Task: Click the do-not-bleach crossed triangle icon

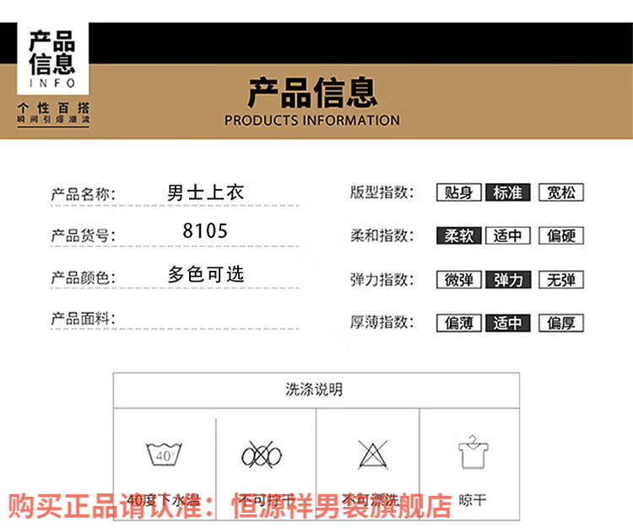Action: [370, 455]
